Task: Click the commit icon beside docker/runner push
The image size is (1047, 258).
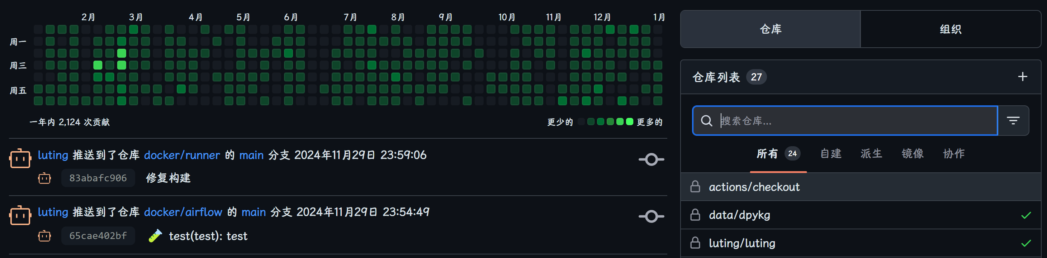Action: point(651,159)
